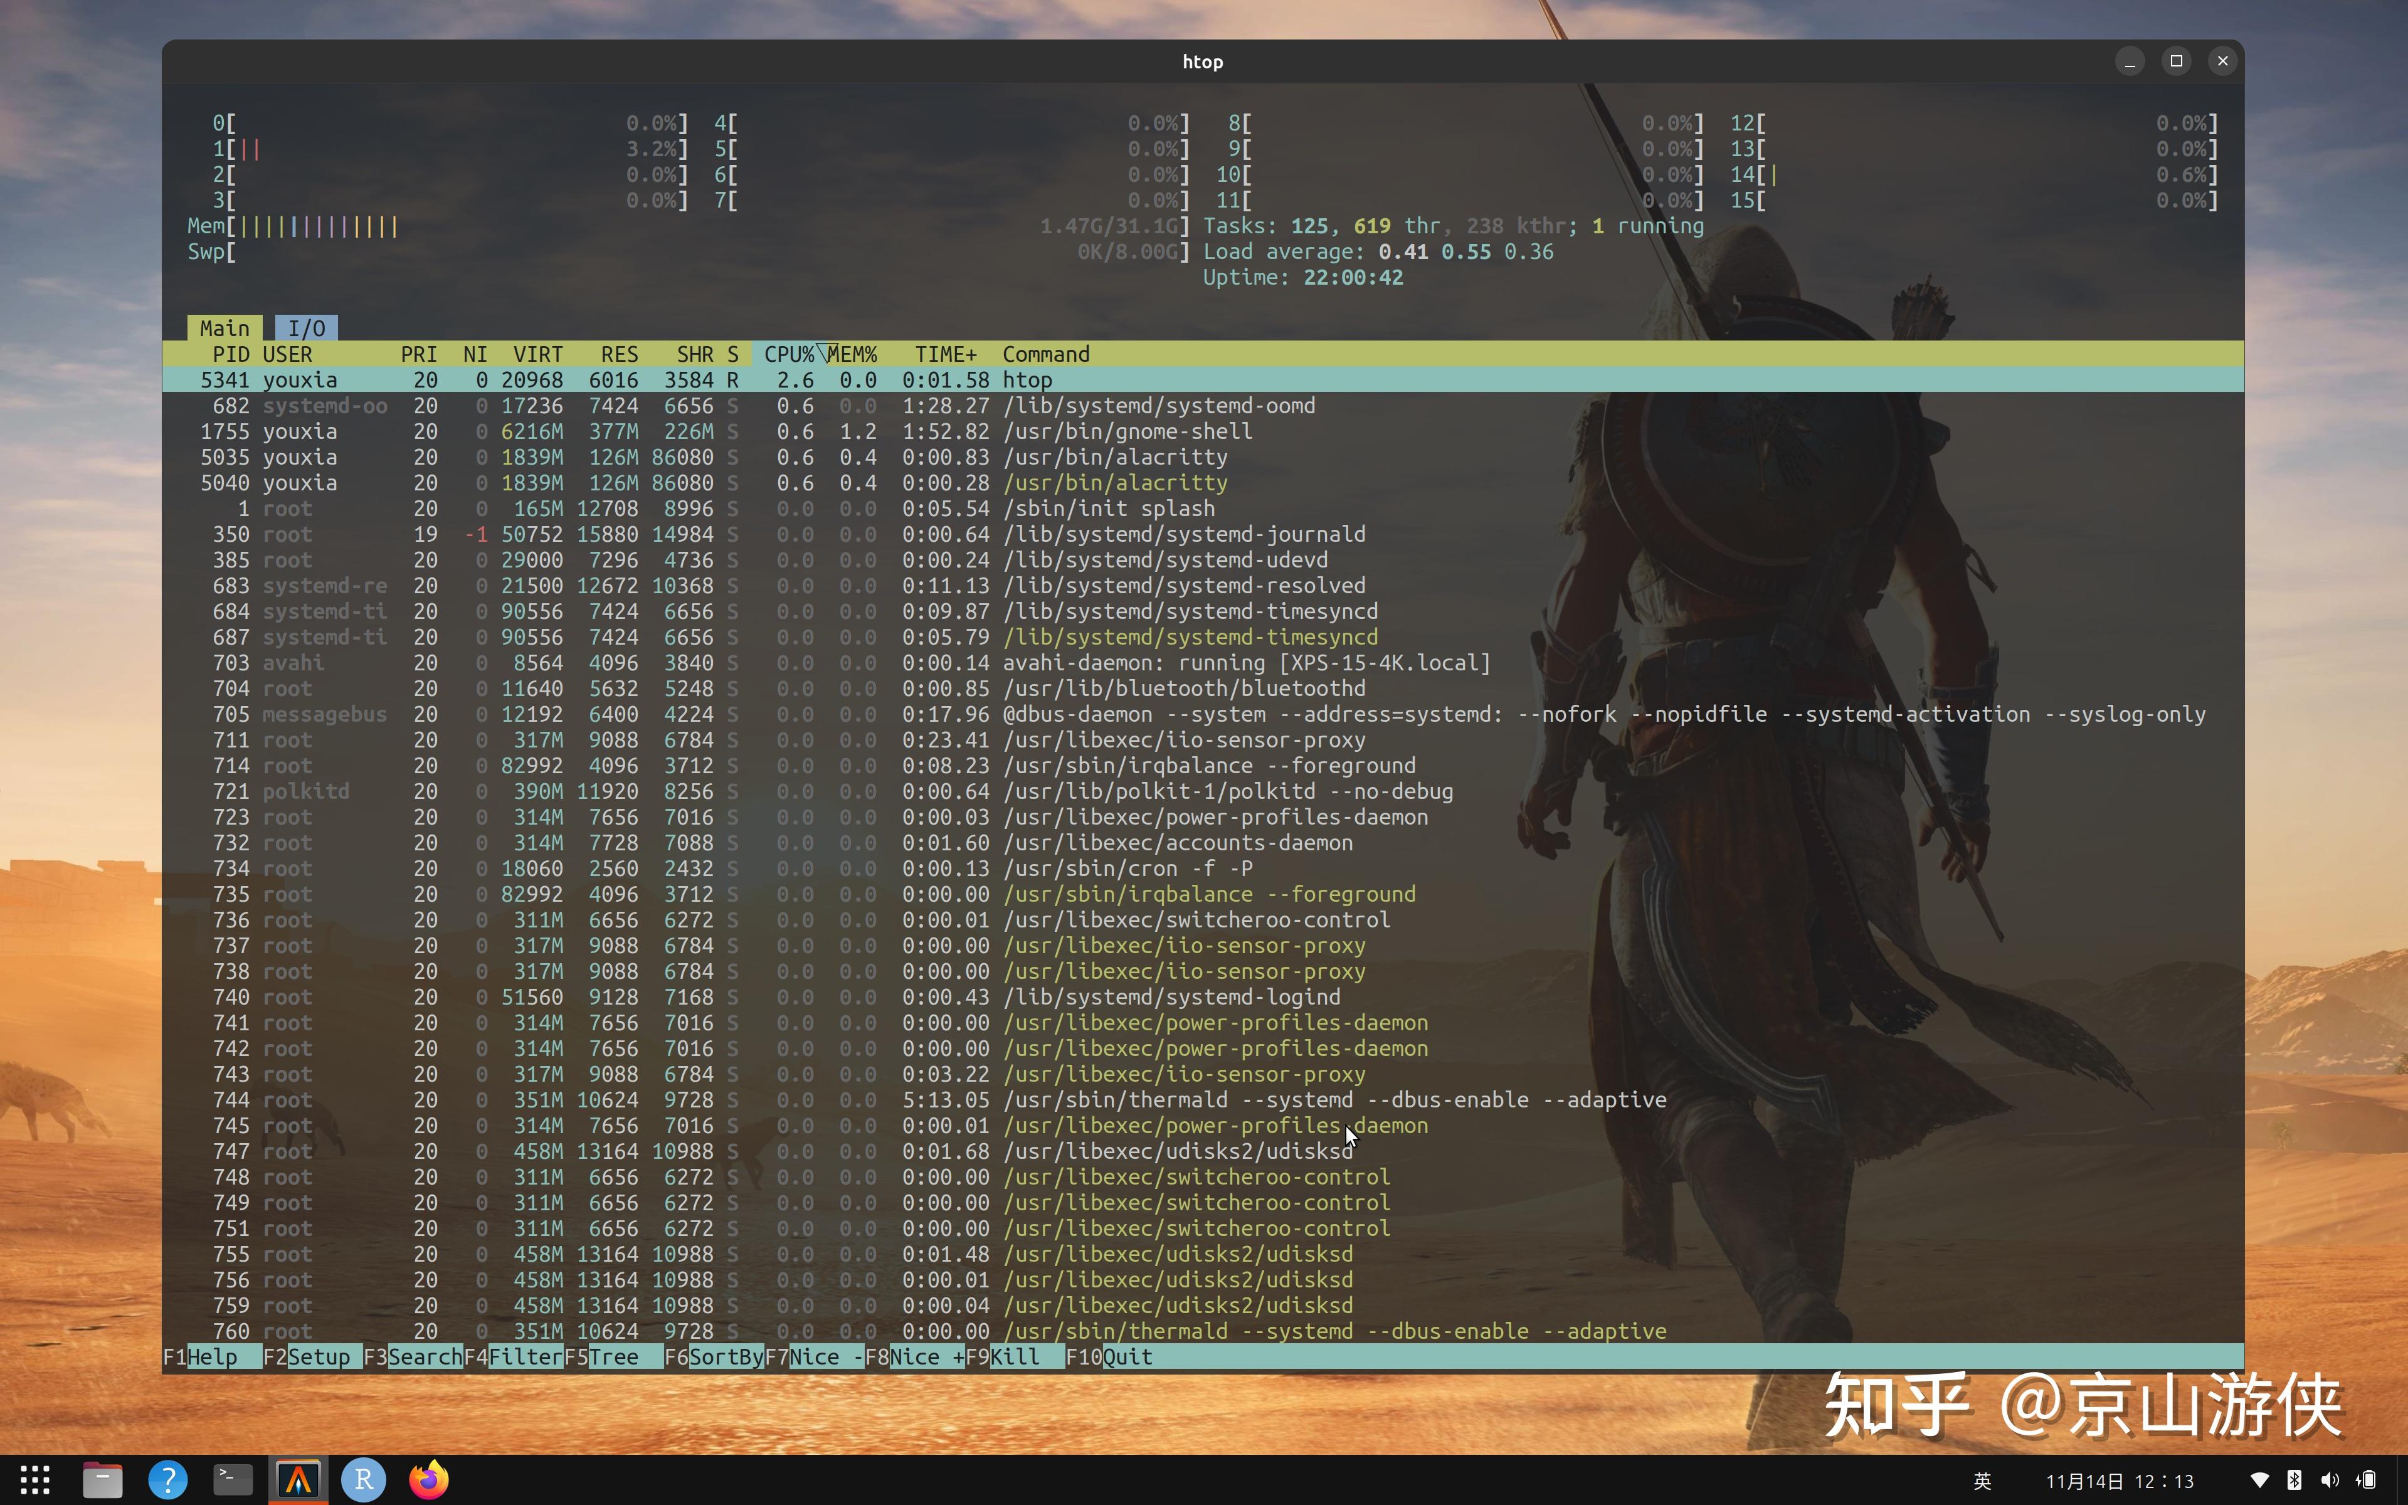
Task: Select the htop process row PID 5341
Action: tap(597, 379)
